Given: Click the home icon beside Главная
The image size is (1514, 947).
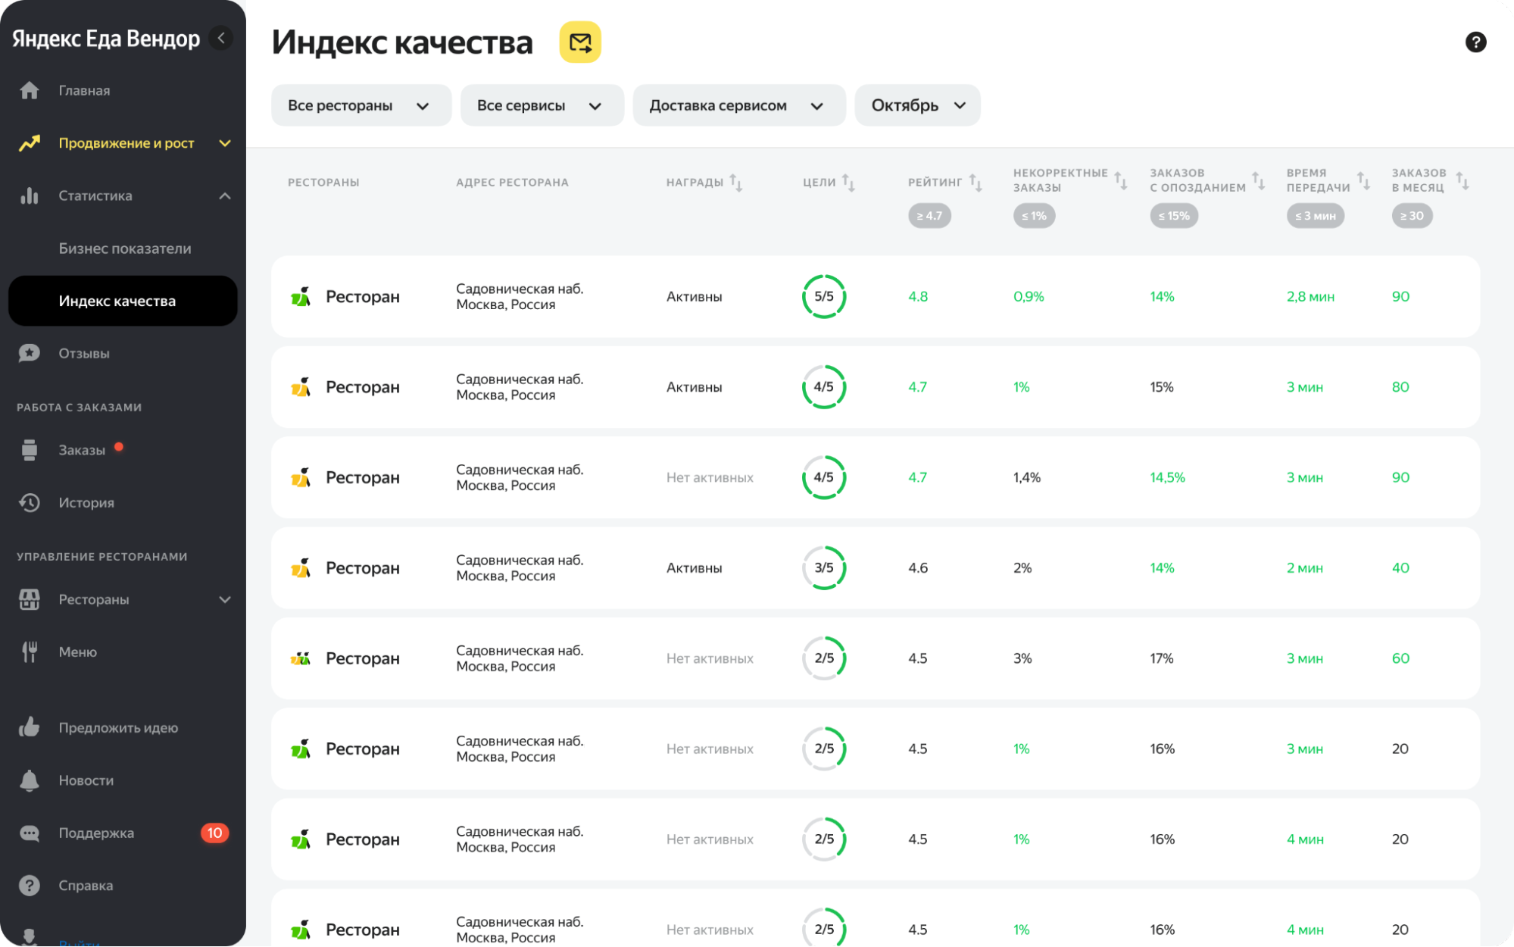Looking at the screenshot, I should click(30, 90).
